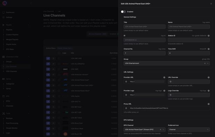
Task: Open Merged Playlists in sidebar
Action: coord(12,40)
